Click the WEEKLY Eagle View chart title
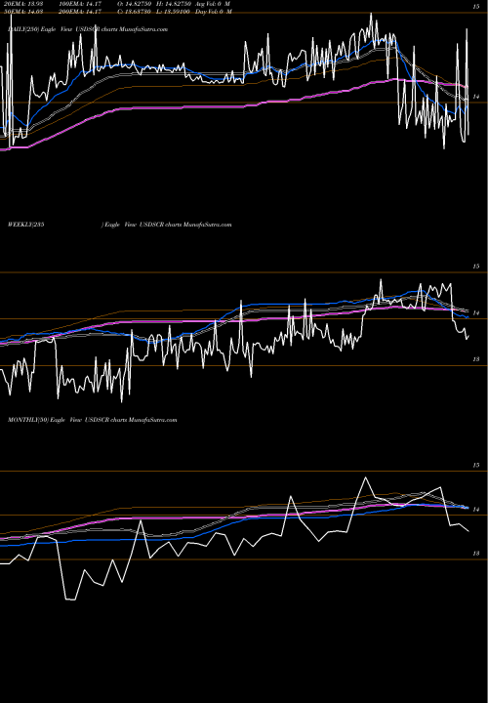The width and height of the screenshot is (488, 703). click(x=120, y=225)
